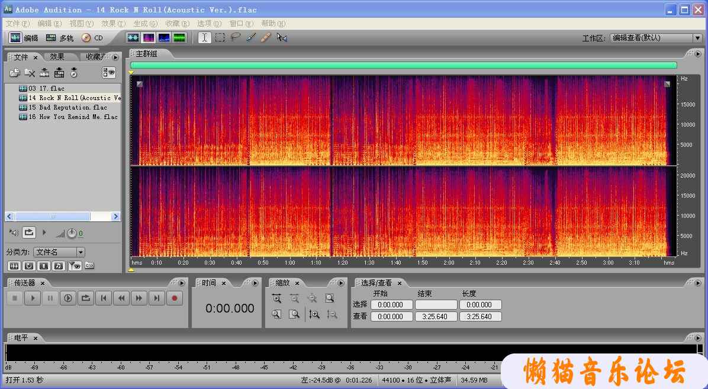Click the preview volume knob

[72, 234]
